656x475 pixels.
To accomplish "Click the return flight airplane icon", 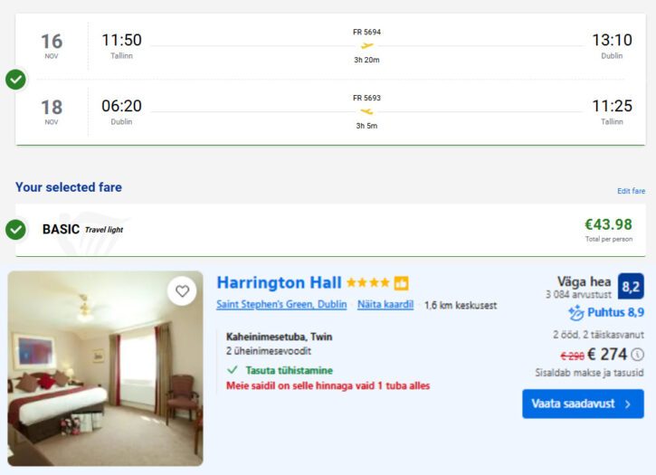I will click(x=366, y=111).
